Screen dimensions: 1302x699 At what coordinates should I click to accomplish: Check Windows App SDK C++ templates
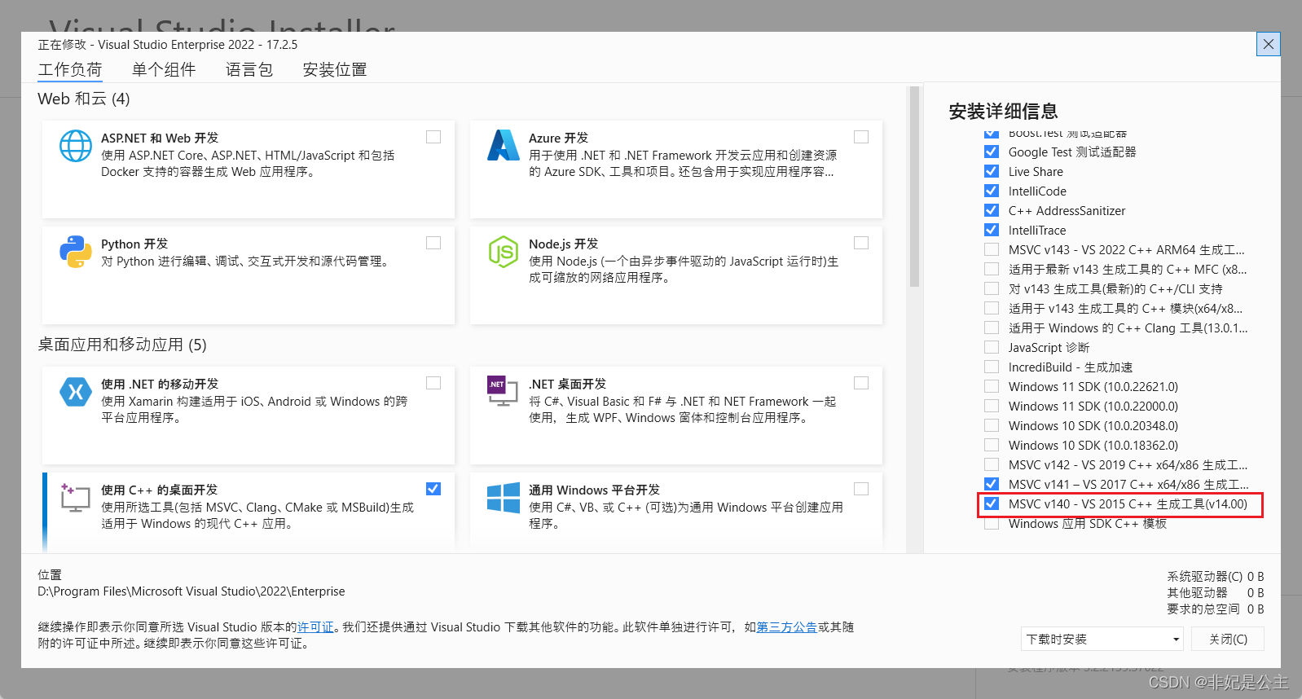point(992,523)
